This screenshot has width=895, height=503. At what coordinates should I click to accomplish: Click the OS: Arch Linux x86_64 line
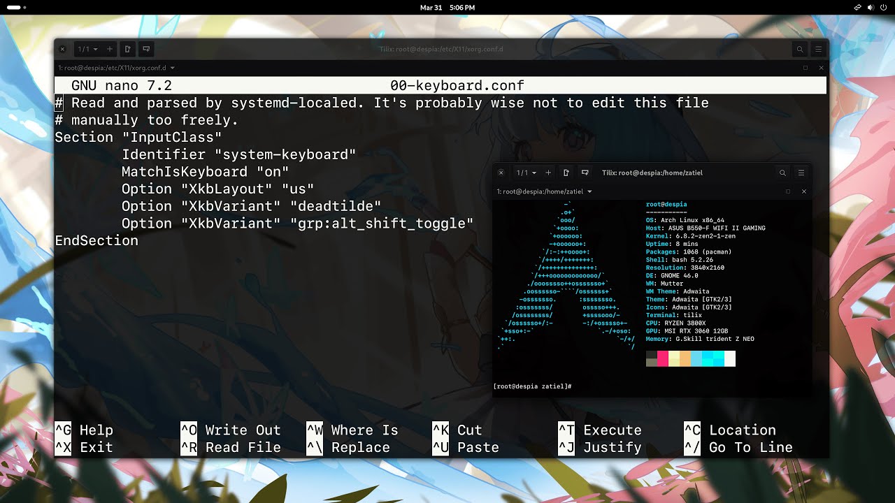click(685, 220)
